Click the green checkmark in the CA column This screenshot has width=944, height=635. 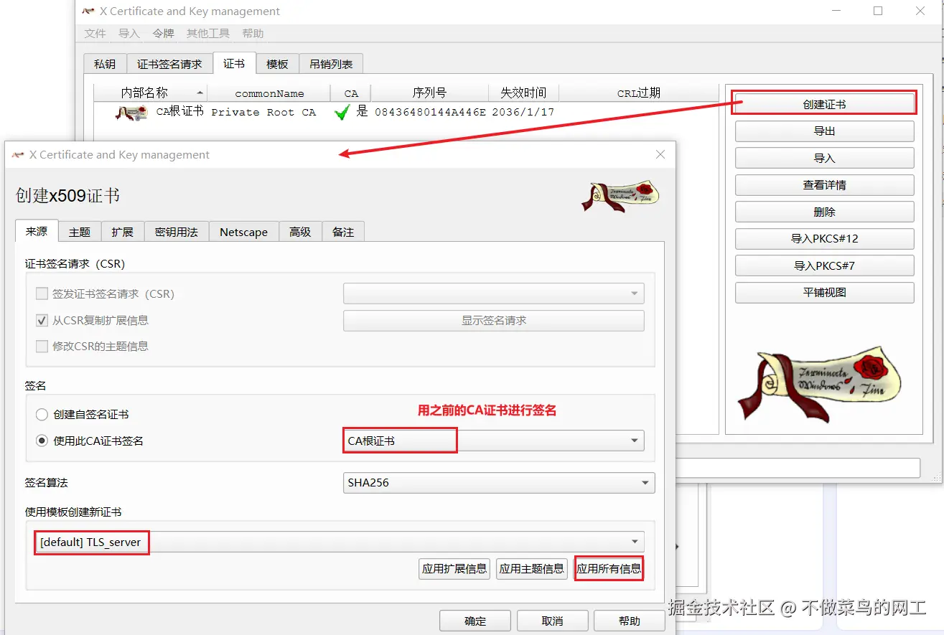pyautogui.click(x=342, y=112)
